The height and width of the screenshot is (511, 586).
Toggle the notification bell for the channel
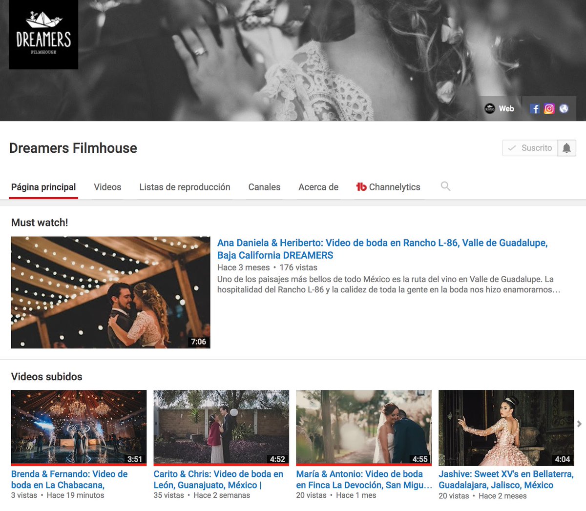(566, 148)
